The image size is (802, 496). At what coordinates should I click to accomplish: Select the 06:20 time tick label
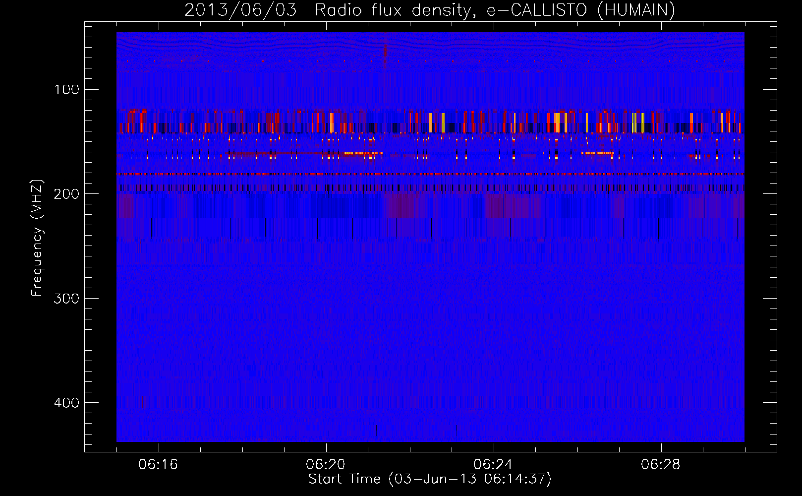[326, 465]
